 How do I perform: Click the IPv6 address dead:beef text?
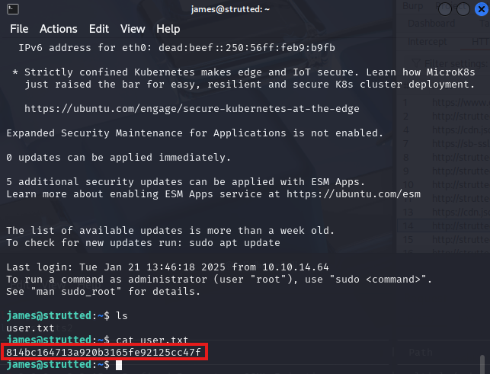pos(247,48)
